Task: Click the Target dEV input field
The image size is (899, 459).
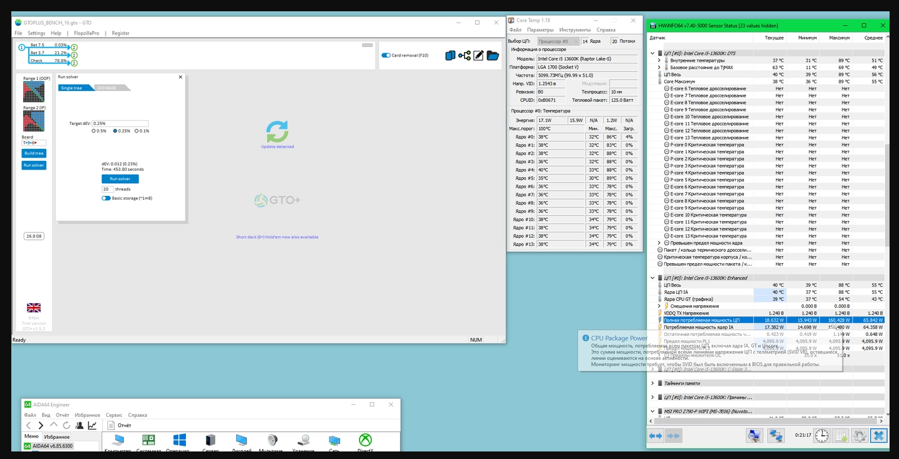Action: [x=120, y=124]
